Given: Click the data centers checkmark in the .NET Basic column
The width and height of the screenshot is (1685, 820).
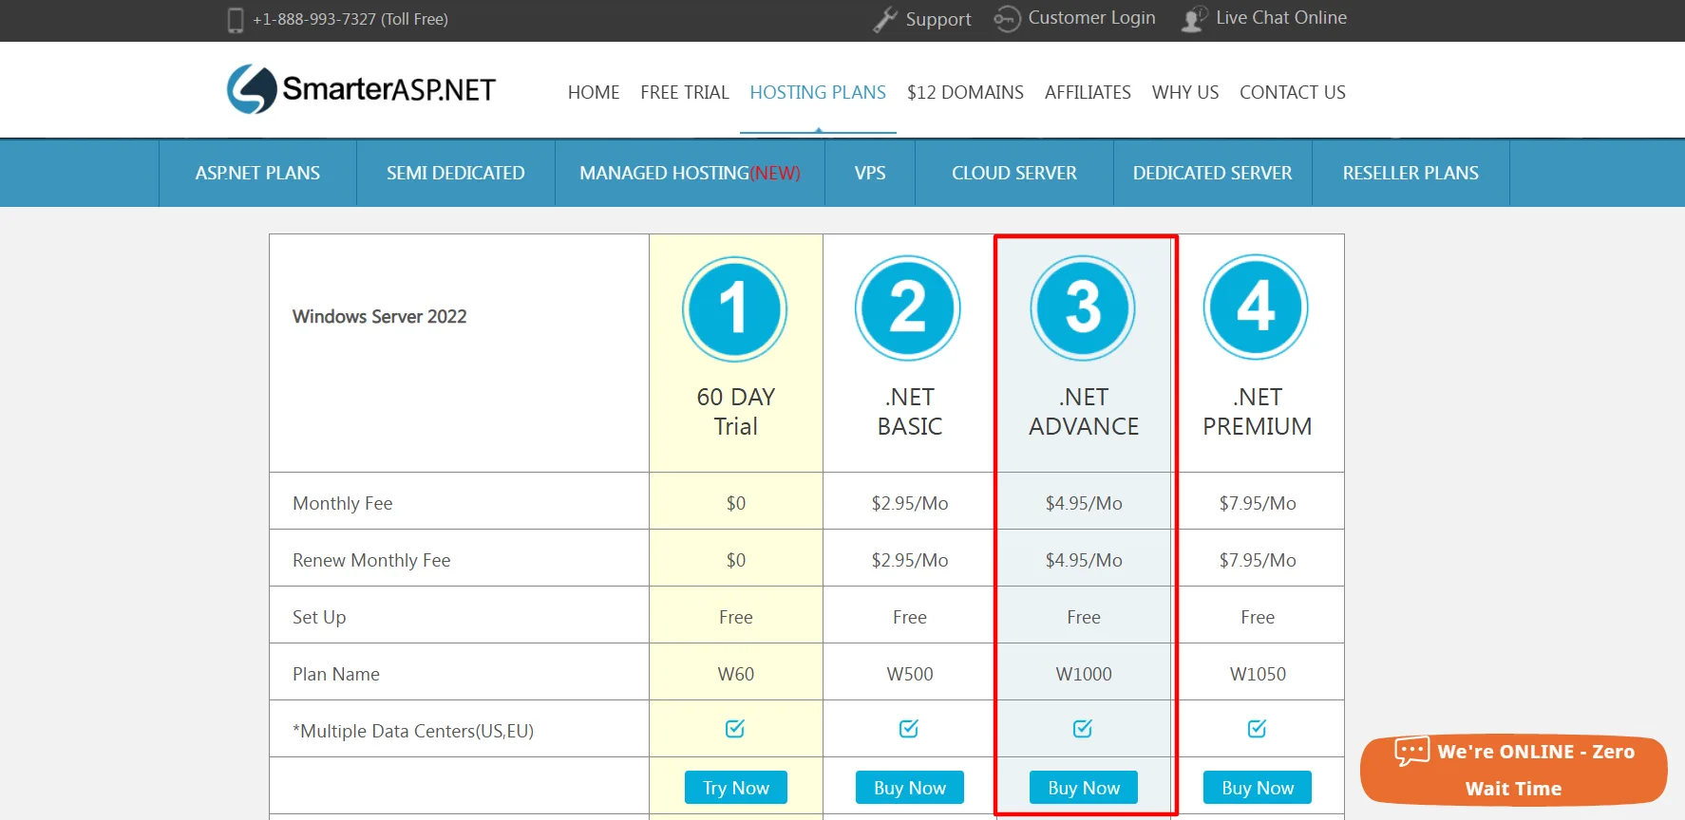Looking at the screenshot, I should click(909, 728).
